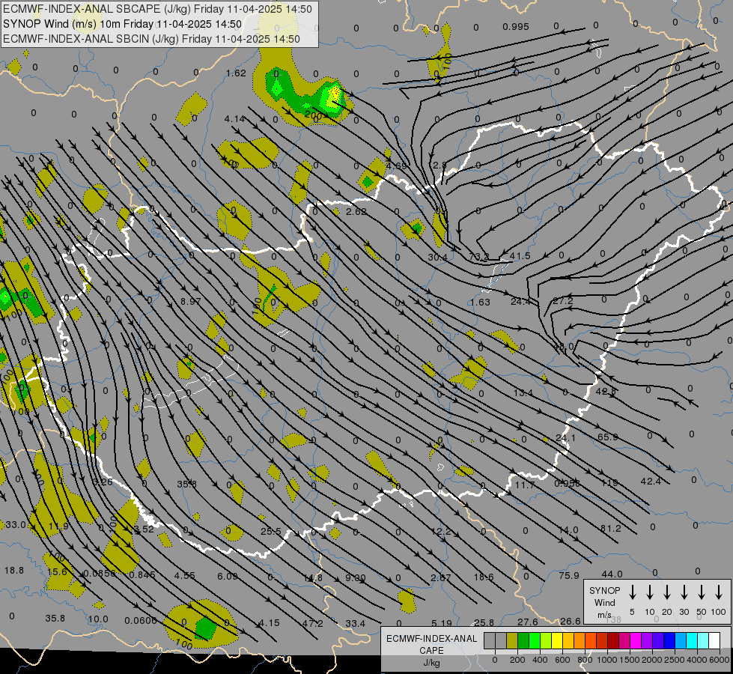Screen dimensions: 733x674
Task: Click the 42.4 value on the map
Action: (651, 481)
